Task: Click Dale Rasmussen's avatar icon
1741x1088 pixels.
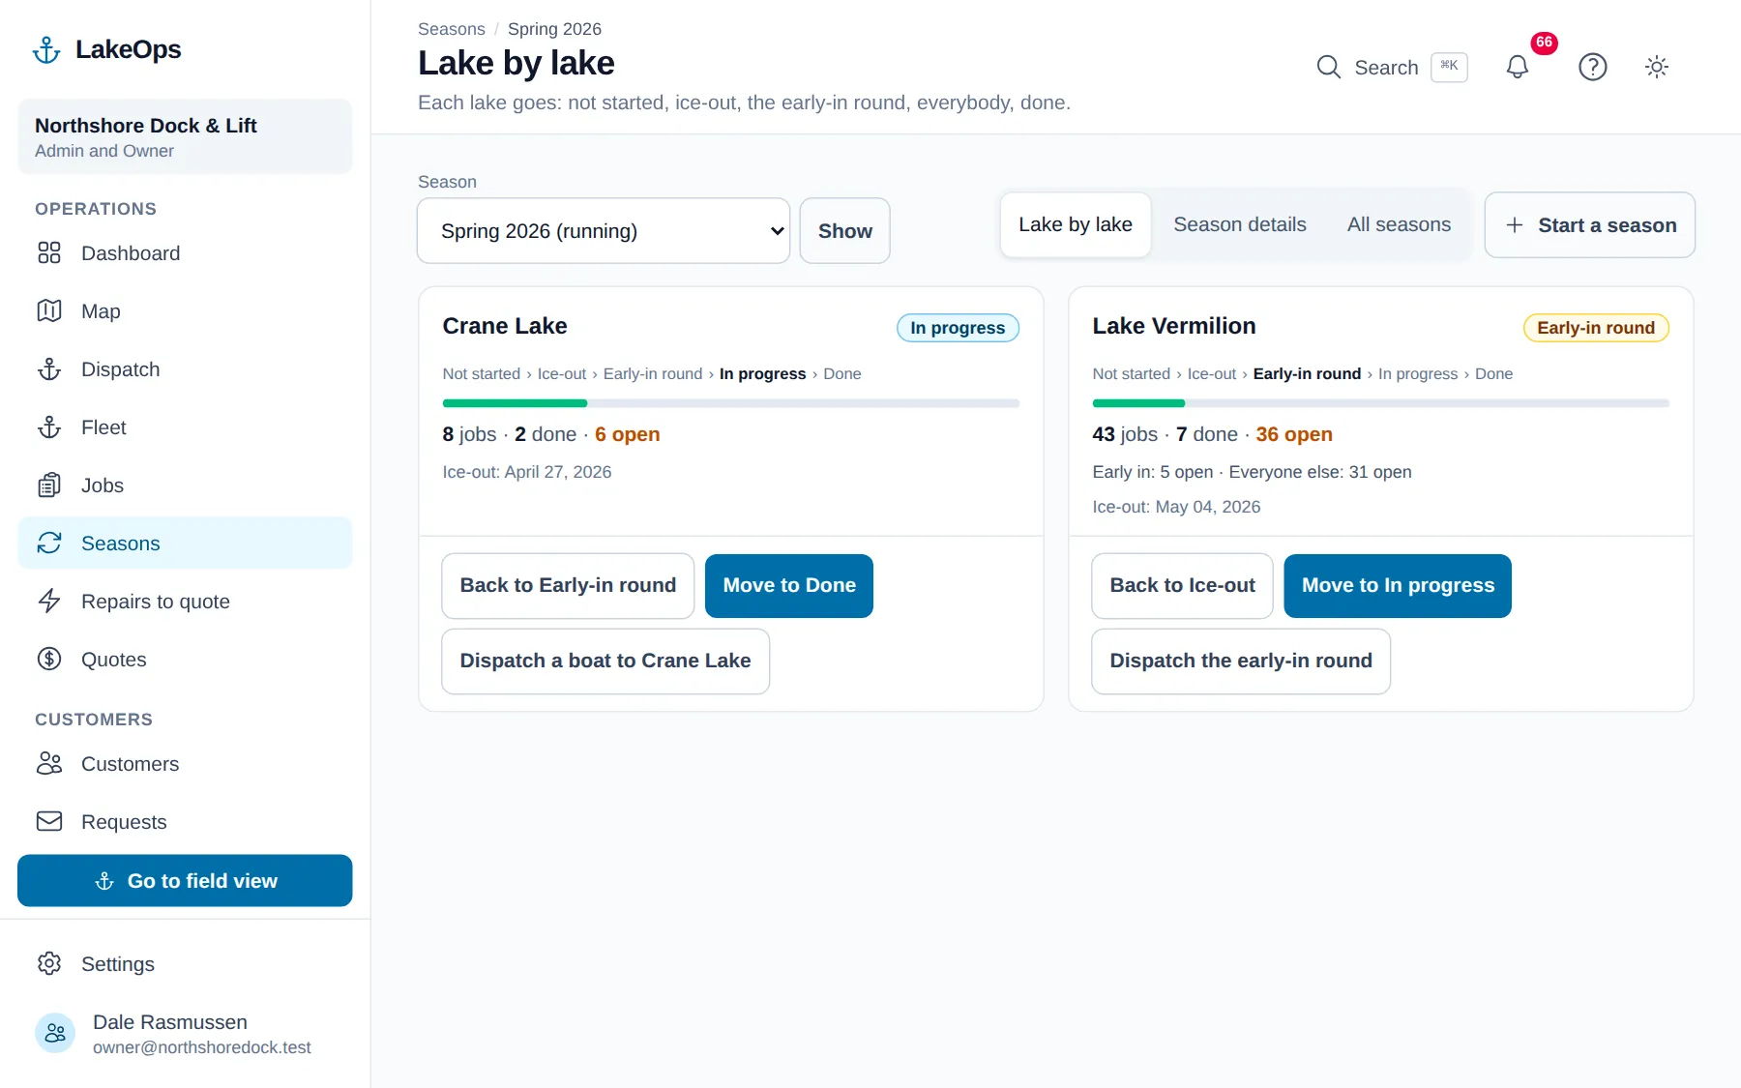Action: (x=55, y=1034)
